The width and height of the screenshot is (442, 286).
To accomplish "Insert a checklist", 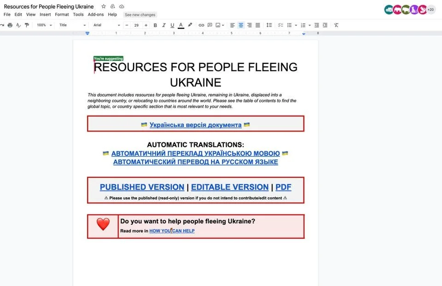I will tap(280, 25).
